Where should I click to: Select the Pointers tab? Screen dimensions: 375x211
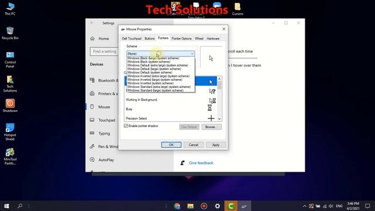163,38
